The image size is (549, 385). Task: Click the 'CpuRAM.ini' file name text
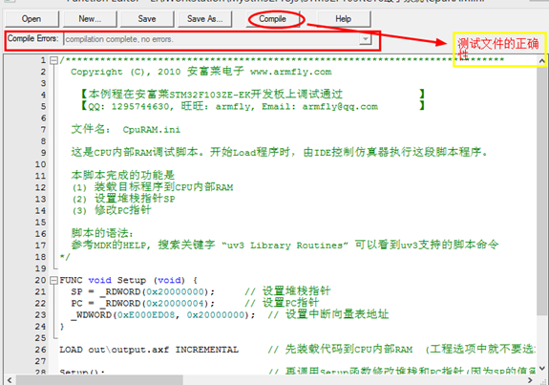(x=151, y=130)
